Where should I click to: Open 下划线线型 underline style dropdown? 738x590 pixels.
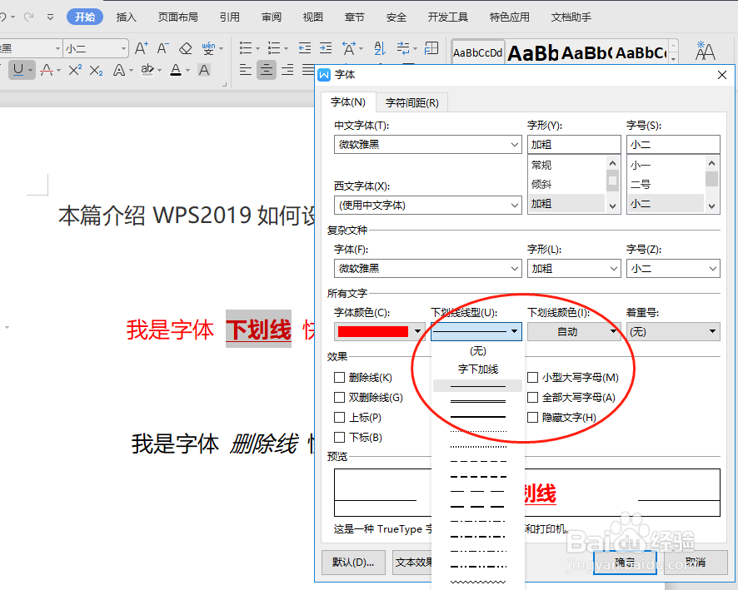(x=476, y=331)
